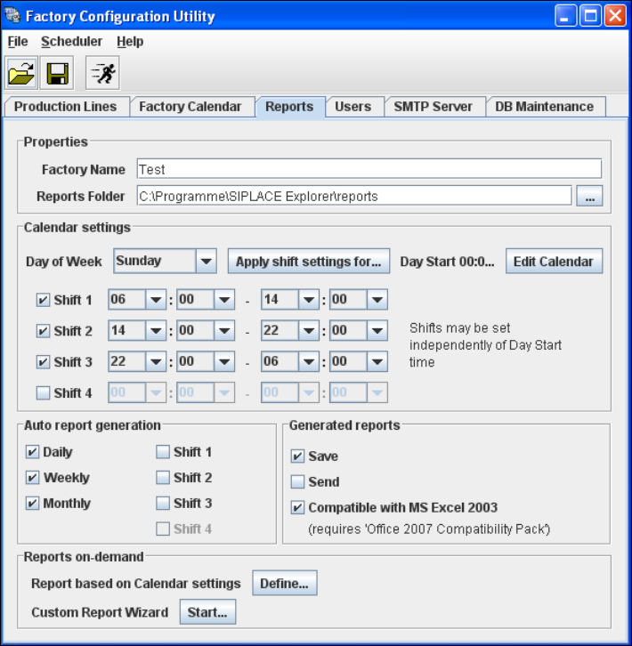Switch to the Production Lines tab
The height and width of the screenshot is (646, 632).
pos(66,107)
